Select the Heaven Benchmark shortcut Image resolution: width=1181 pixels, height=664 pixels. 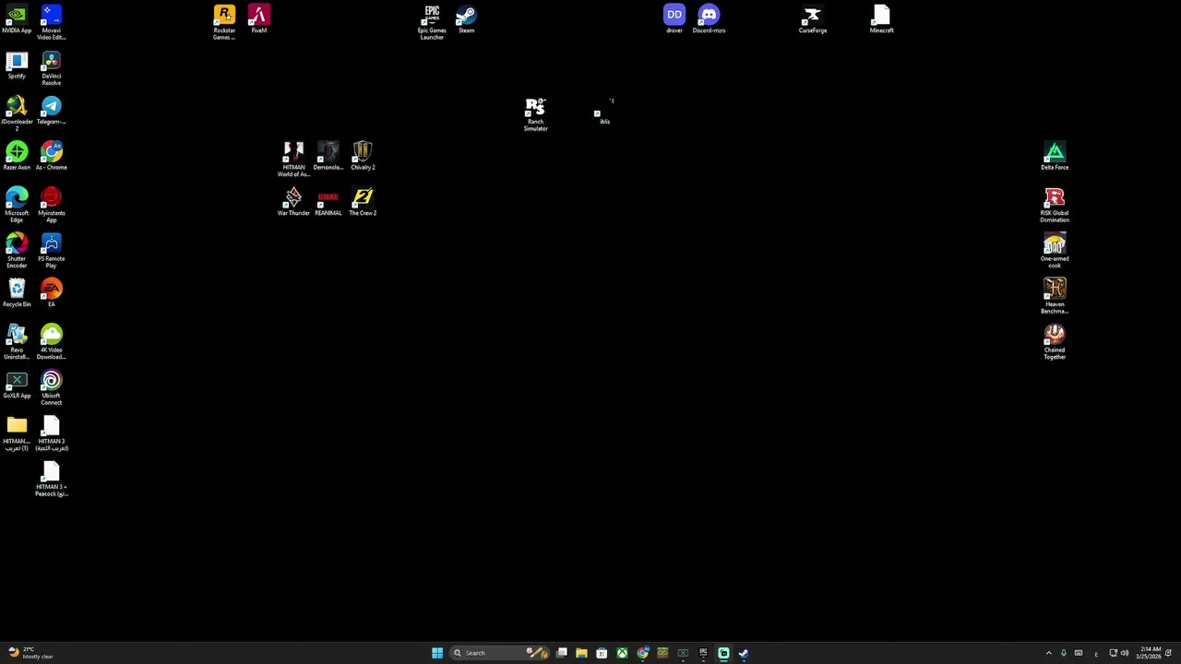[1055, 296]
